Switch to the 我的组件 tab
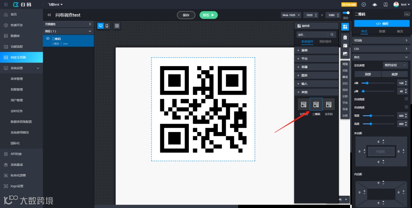The height and width of the screenshot is (208, 412). pyautogui.click(x=325, y=42)
